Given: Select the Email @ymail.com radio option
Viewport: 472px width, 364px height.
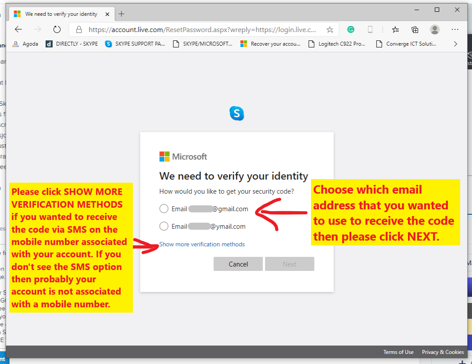Looking at the screenshot, I should click(164, 226).
